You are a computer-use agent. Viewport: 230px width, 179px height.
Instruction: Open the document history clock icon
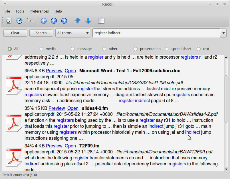tap(19, 21)
